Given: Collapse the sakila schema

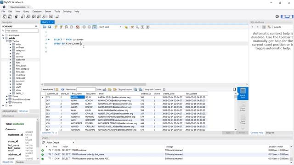Looking at the screenshot, I should [3, 38].
